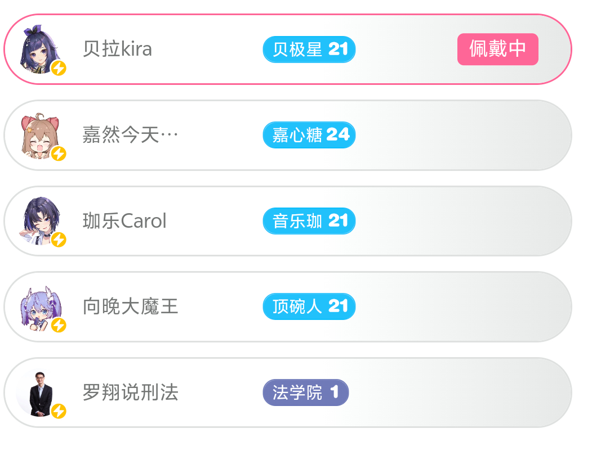The height and width of the screenshot is (460, 592).
Task: Click 珈乐Carol's avatar image
Action: point(38,220)
